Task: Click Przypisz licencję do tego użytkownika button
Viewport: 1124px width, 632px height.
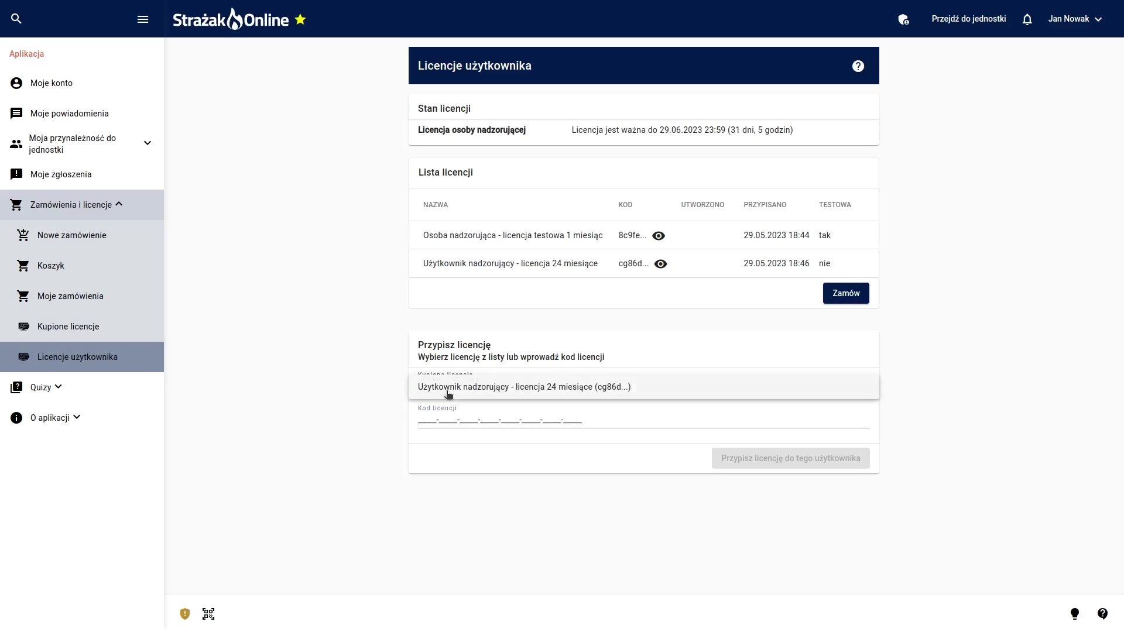Action: (x=791, y=458)
